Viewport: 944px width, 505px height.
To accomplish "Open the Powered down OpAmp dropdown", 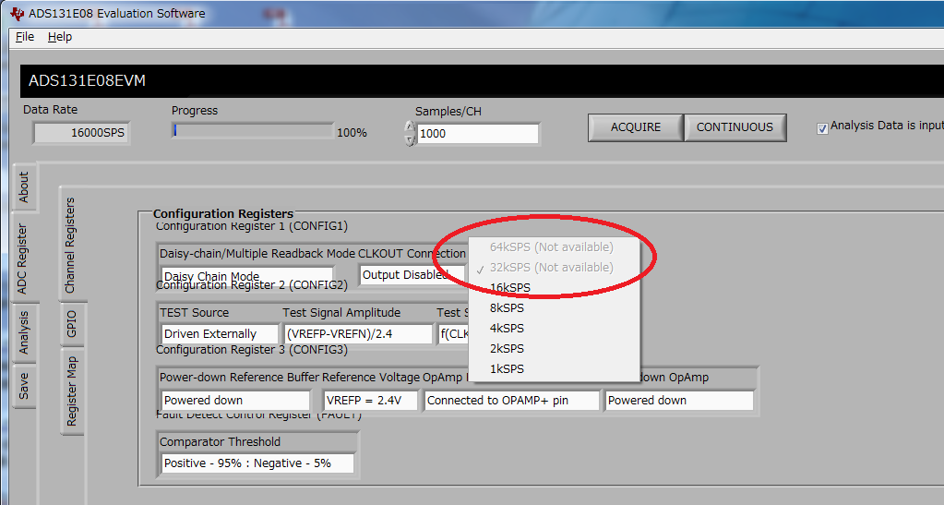I will 680,400.
